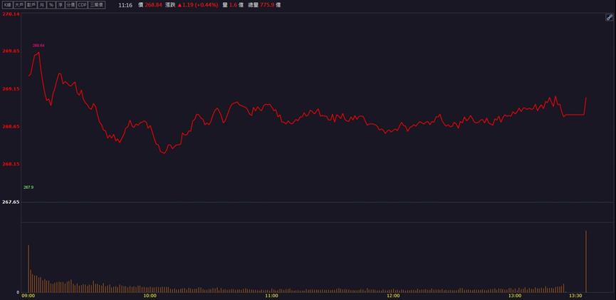616x300 pixels.
Task: Click the 268.65 axis label
Action: (11, 127)
